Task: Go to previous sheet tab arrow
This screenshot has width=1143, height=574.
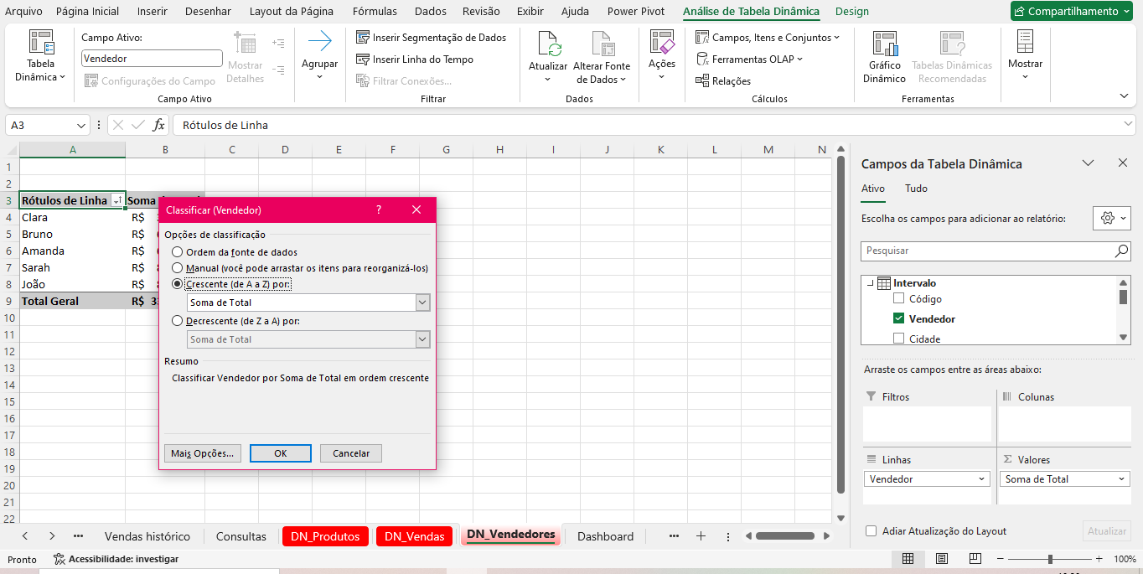Action: (25, 536)
